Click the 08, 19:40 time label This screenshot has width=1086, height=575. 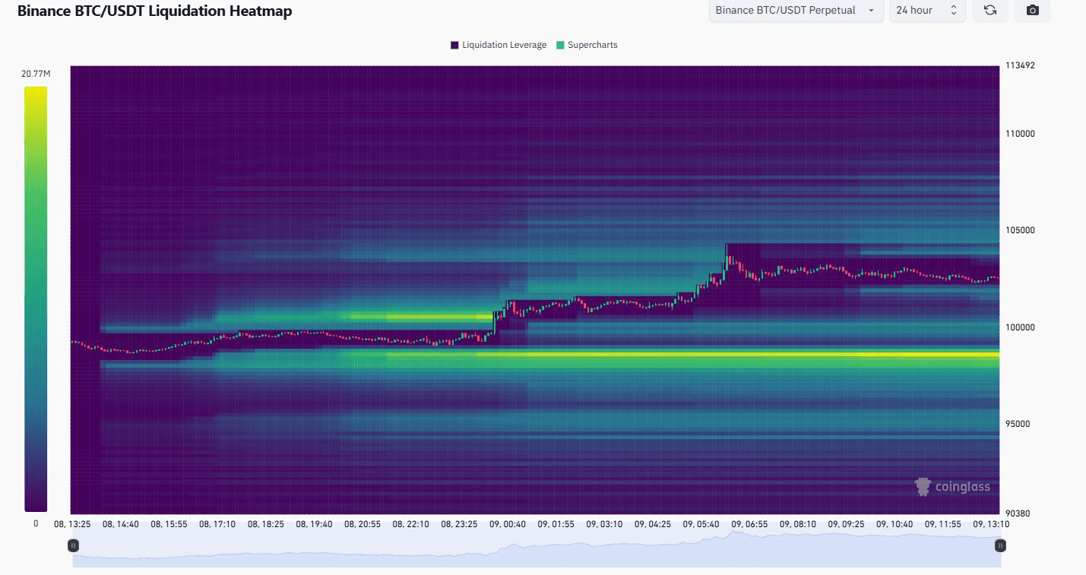[x=314, y=524]
